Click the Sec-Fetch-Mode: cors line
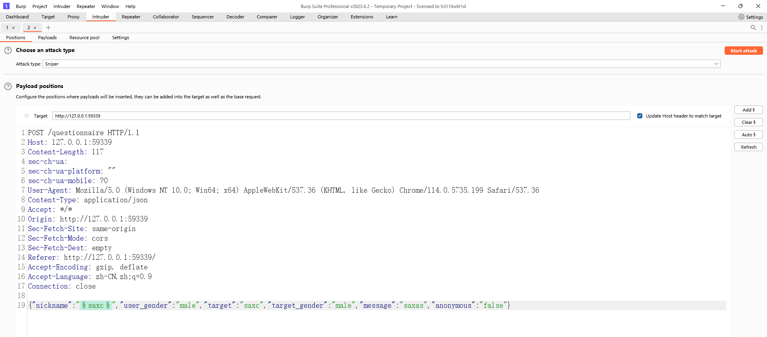Viewport: 767px width, 337px height. tap(68, 238)
